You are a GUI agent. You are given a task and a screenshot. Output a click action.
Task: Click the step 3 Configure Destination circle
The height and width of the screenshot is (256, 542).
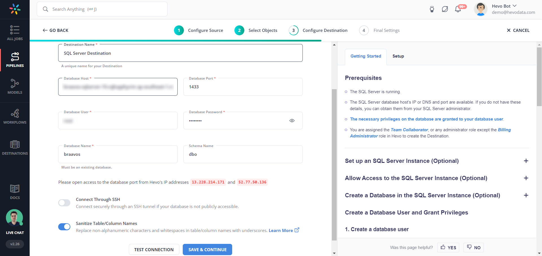(293, 30)
